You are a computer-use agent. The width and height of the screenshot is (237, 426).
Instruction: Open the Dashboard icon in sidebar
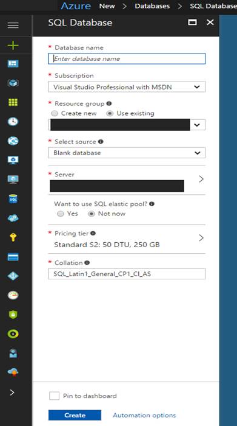click(x=13, y=63)
